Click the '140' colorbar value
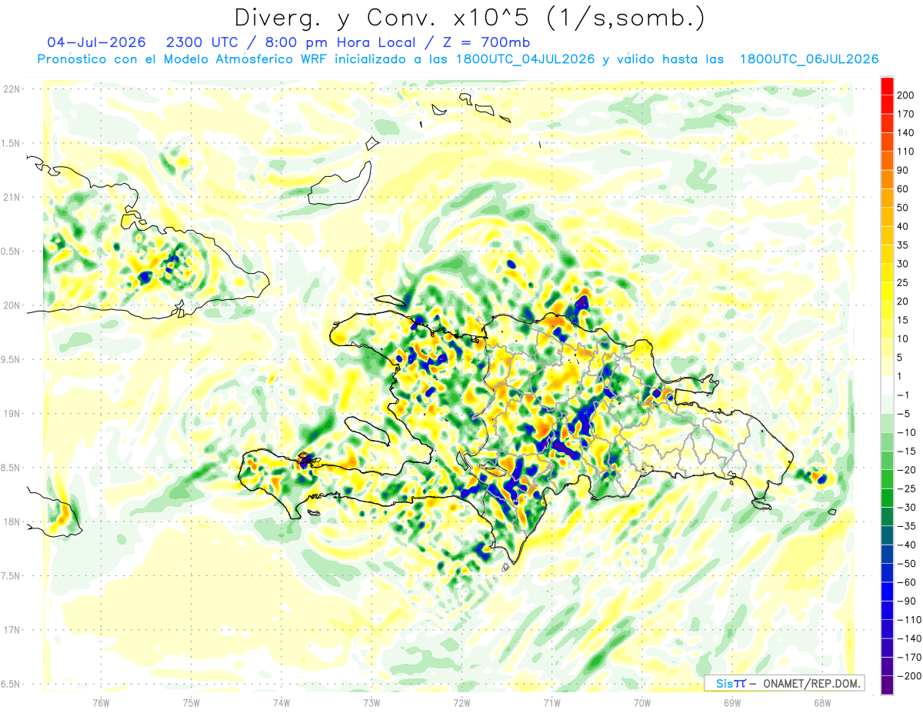 [905, 133]
